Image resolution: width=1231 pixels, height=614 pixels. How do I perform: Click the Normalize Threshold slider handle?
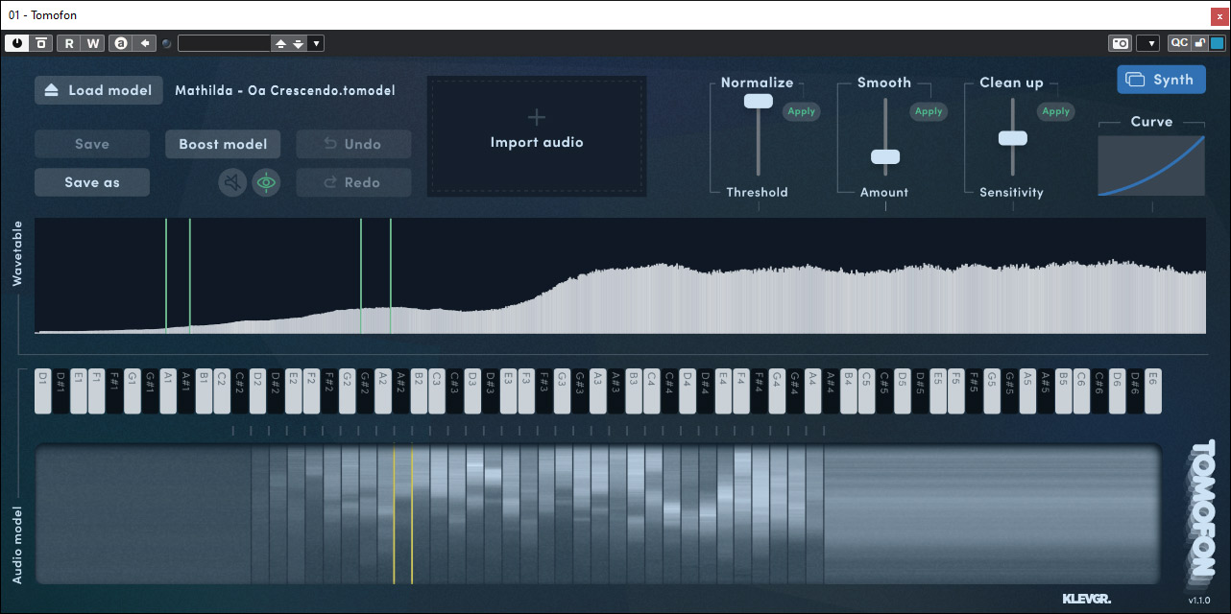click(759, 101)
